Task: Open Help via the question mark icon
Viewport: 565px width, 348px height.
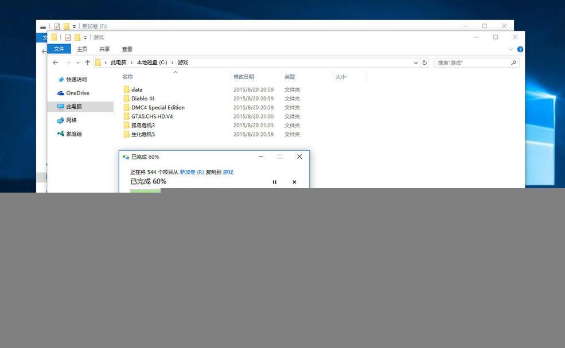Action: [x=520, y=49]
